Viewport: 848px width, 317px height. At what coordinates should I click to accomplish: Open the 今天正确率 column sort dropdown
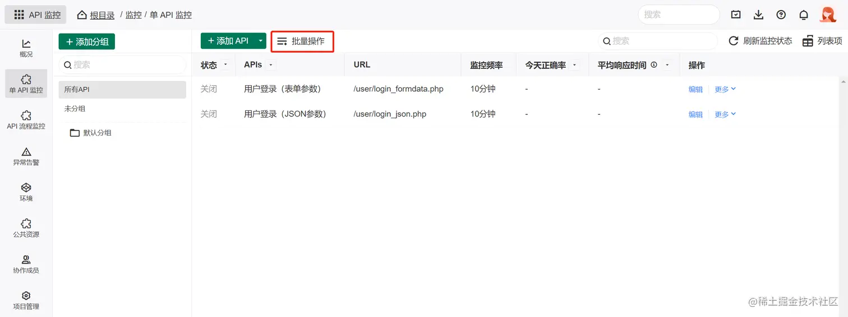click(x=574, y=65)
